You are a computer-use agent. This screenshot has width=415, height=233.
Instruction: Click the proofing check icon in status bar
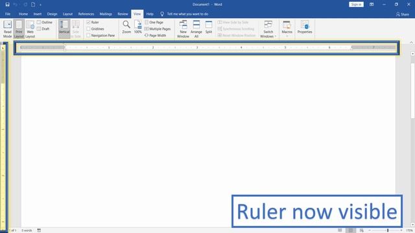(x=39, y=230)
